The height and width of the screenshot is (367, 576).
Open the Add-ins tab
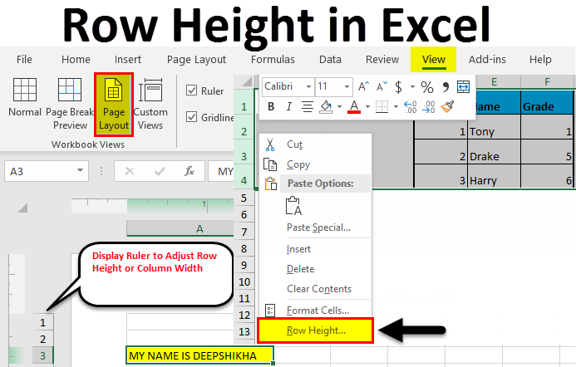(487, 60)
